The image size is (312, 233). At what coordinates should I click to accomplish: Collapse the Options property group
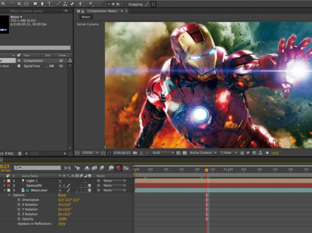coord(9,195)
